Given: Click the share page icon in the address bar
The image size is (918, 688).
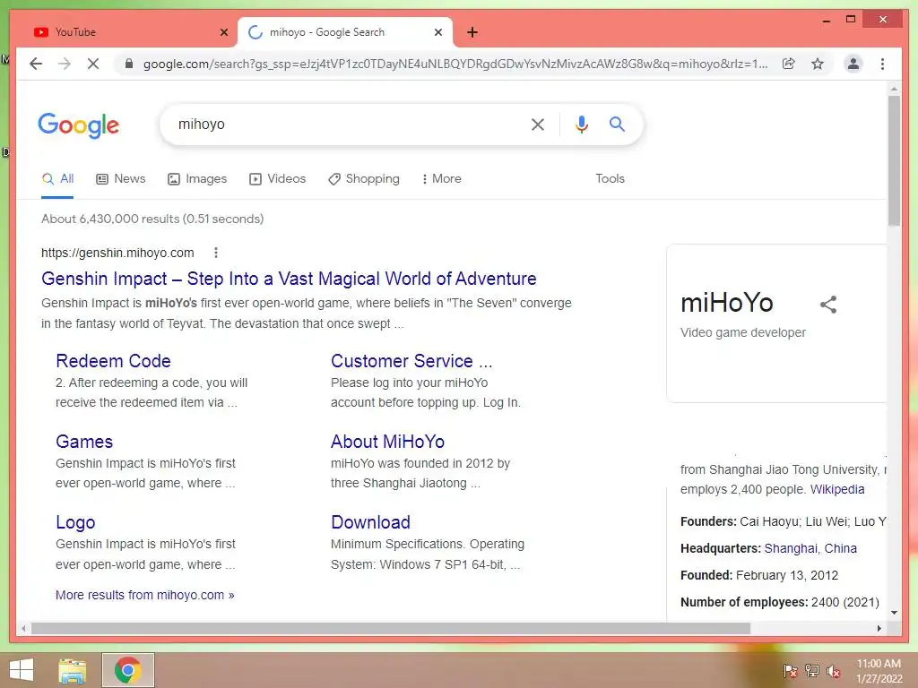Looking at the screenshot, I should (x=789, y=64).
